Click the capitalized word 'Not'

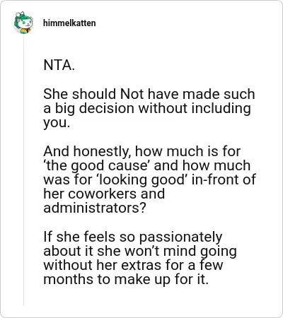pos(132,94)
